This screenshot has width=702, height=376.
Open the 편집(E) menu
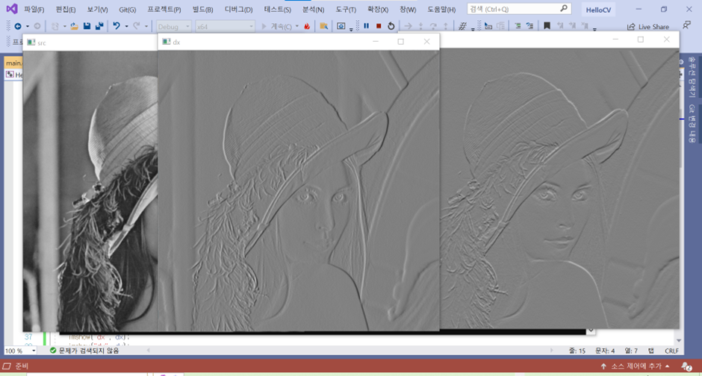click(x=66, y=10)
